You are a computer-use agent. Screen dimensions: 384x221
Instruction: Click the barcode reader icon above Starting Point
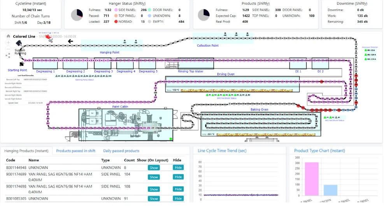click(22, 64)
